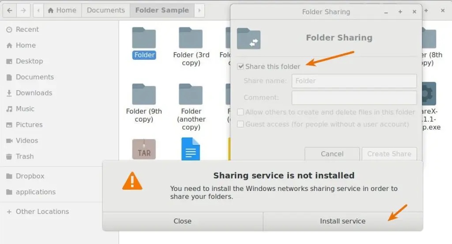This screenshot has height=244, width=452.
Task: Select the blue document file icon
Action: [191, 149]
